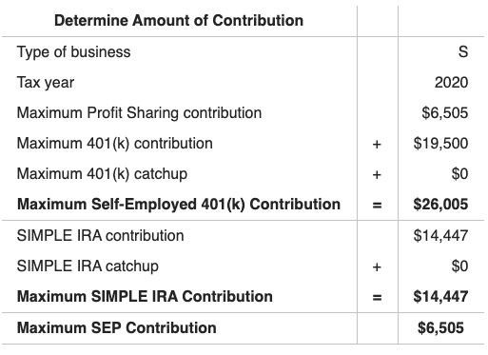Select the Tax year label
Screen dimensions: 488x355
46,83
